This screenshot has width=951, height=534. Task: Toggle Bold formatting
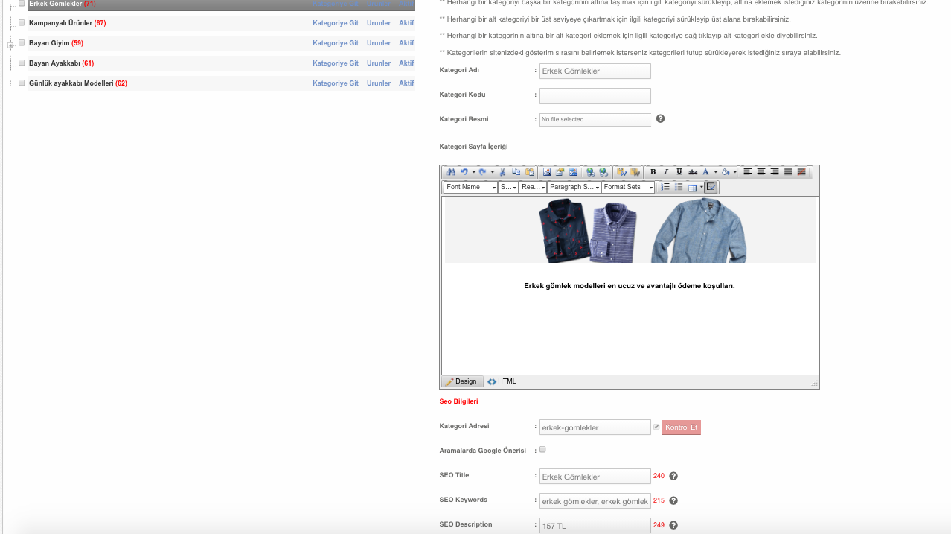click(653, 172)
